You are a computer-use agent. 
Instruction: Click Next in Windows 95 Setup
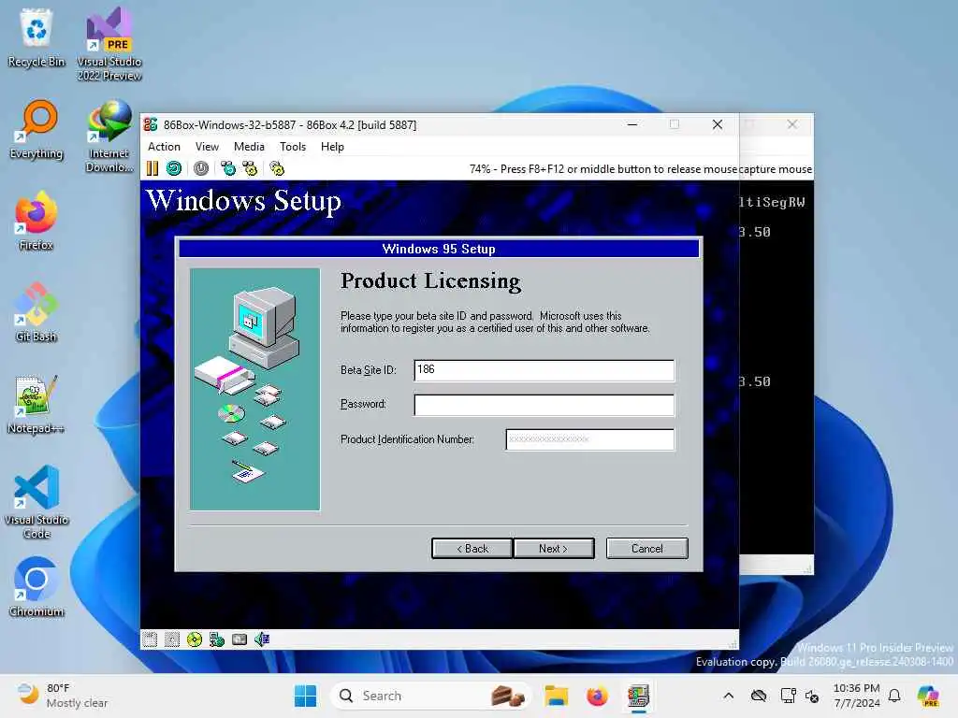tap(554, 548)
